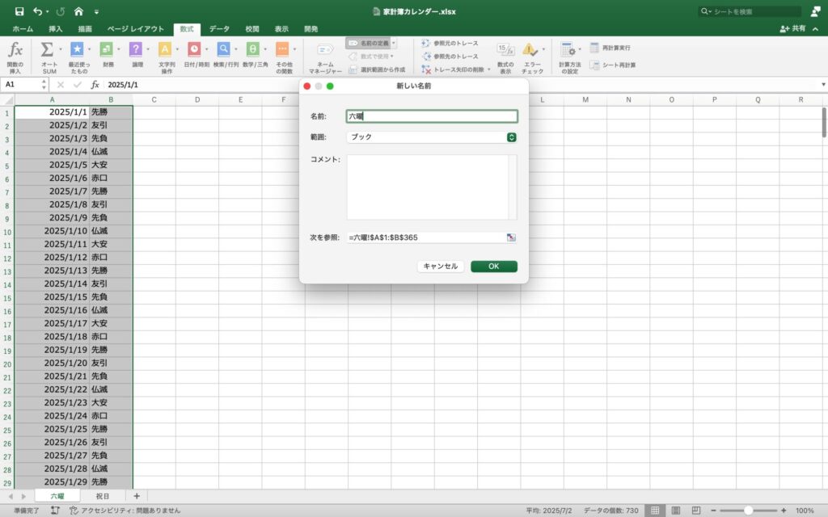
Task: Open the 範囲 (scope) dropdown set to ブック
Action: click(x=432, y=137)
